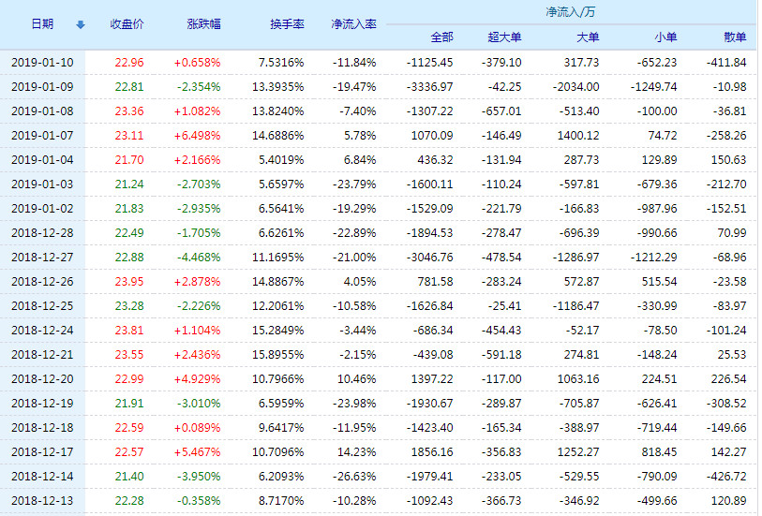Screen dimensions: 762x516
Task: Click the blue sort arrow beside 日期
Action: (80, 24)
